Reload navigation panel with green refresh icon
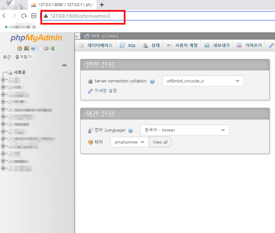Image resolution: width=275 pixels, height=233 pixels. 53,48
